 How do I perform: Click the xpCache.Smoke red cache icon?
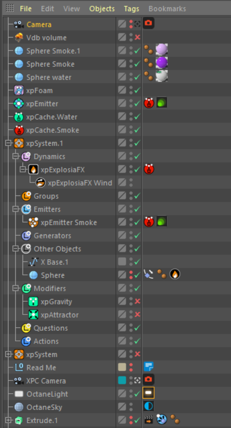coord(19,130)
